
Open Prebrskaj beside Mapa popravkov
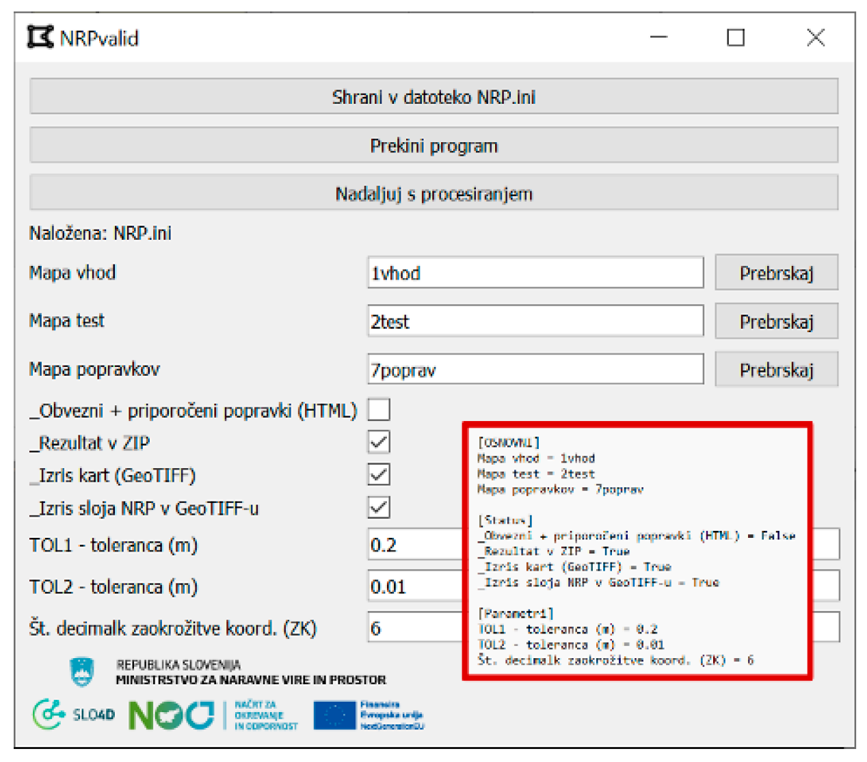[776, 369]
